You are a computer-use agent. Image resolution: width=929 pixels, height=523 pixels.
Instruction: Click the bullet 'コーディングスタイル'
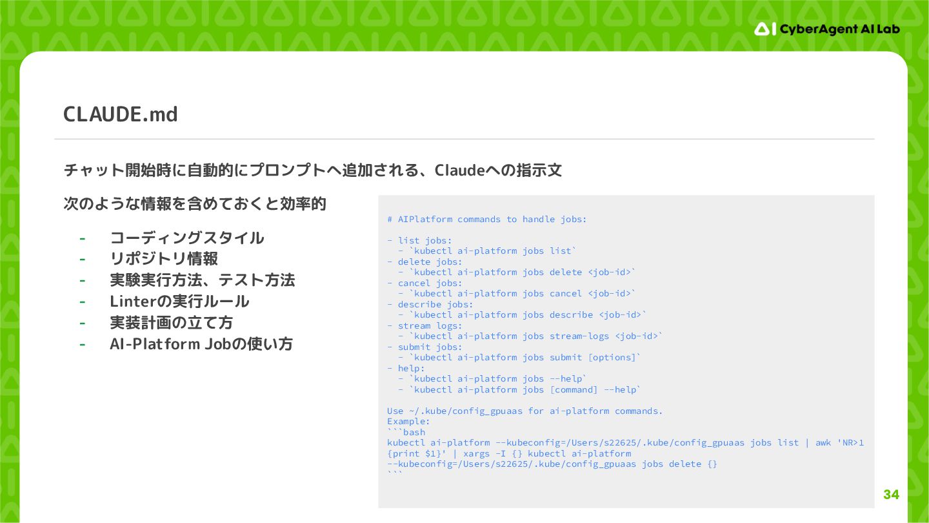coord(187,238)
